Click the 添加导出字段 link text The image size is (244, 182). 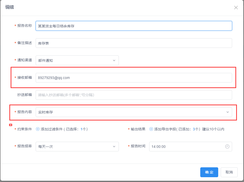pos(165,129)
